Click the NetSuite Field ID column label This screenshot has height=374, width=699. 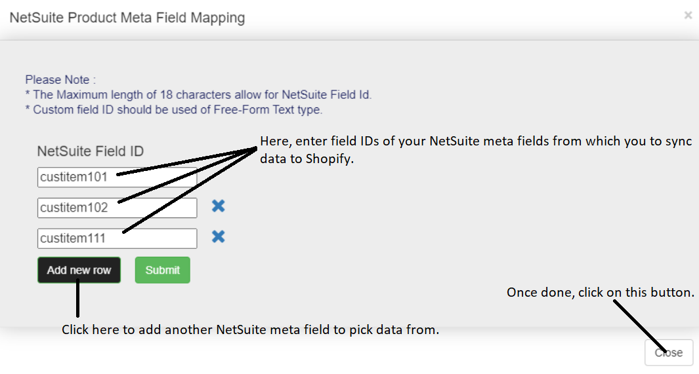(91, 151)
